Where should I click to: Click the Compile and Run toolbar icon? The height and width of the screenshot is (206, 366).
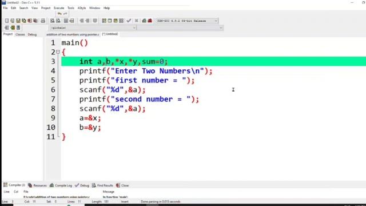pyautogui.click(x=116, y=21)
